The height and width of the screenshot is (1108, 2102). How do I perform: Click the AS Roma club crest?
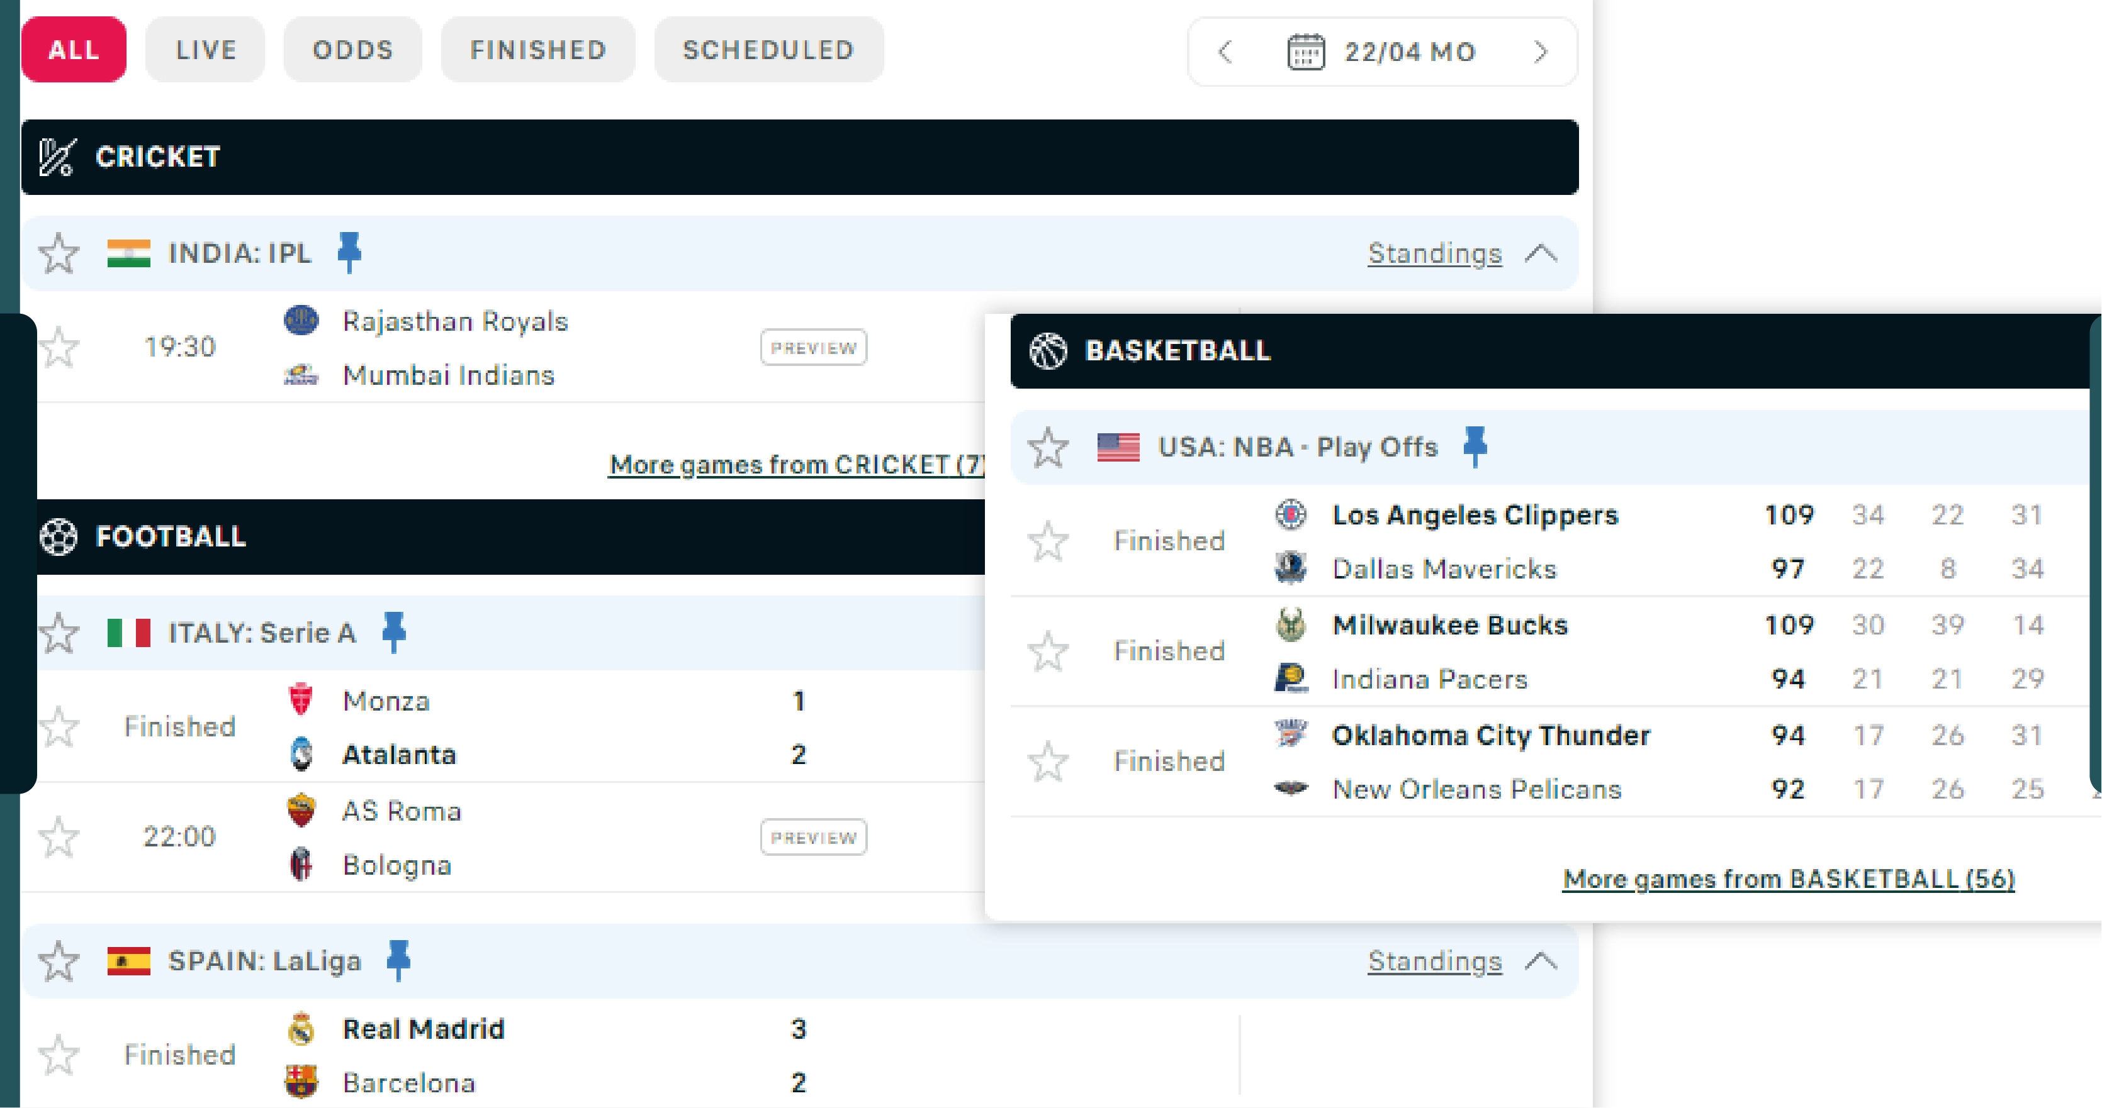click(301, 811)
